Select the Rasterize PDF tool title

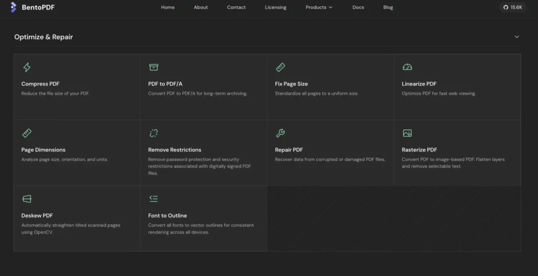[419, 150]
